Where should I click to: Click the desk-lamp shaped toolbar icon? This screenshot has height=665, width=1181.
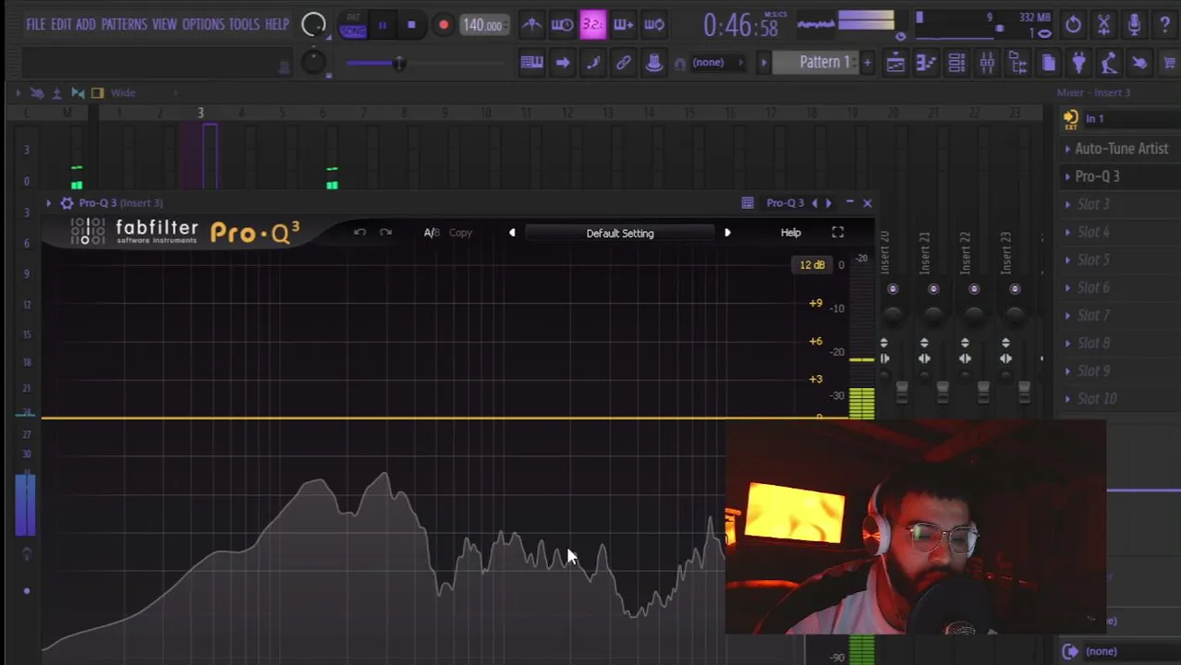coord(1109,63)
